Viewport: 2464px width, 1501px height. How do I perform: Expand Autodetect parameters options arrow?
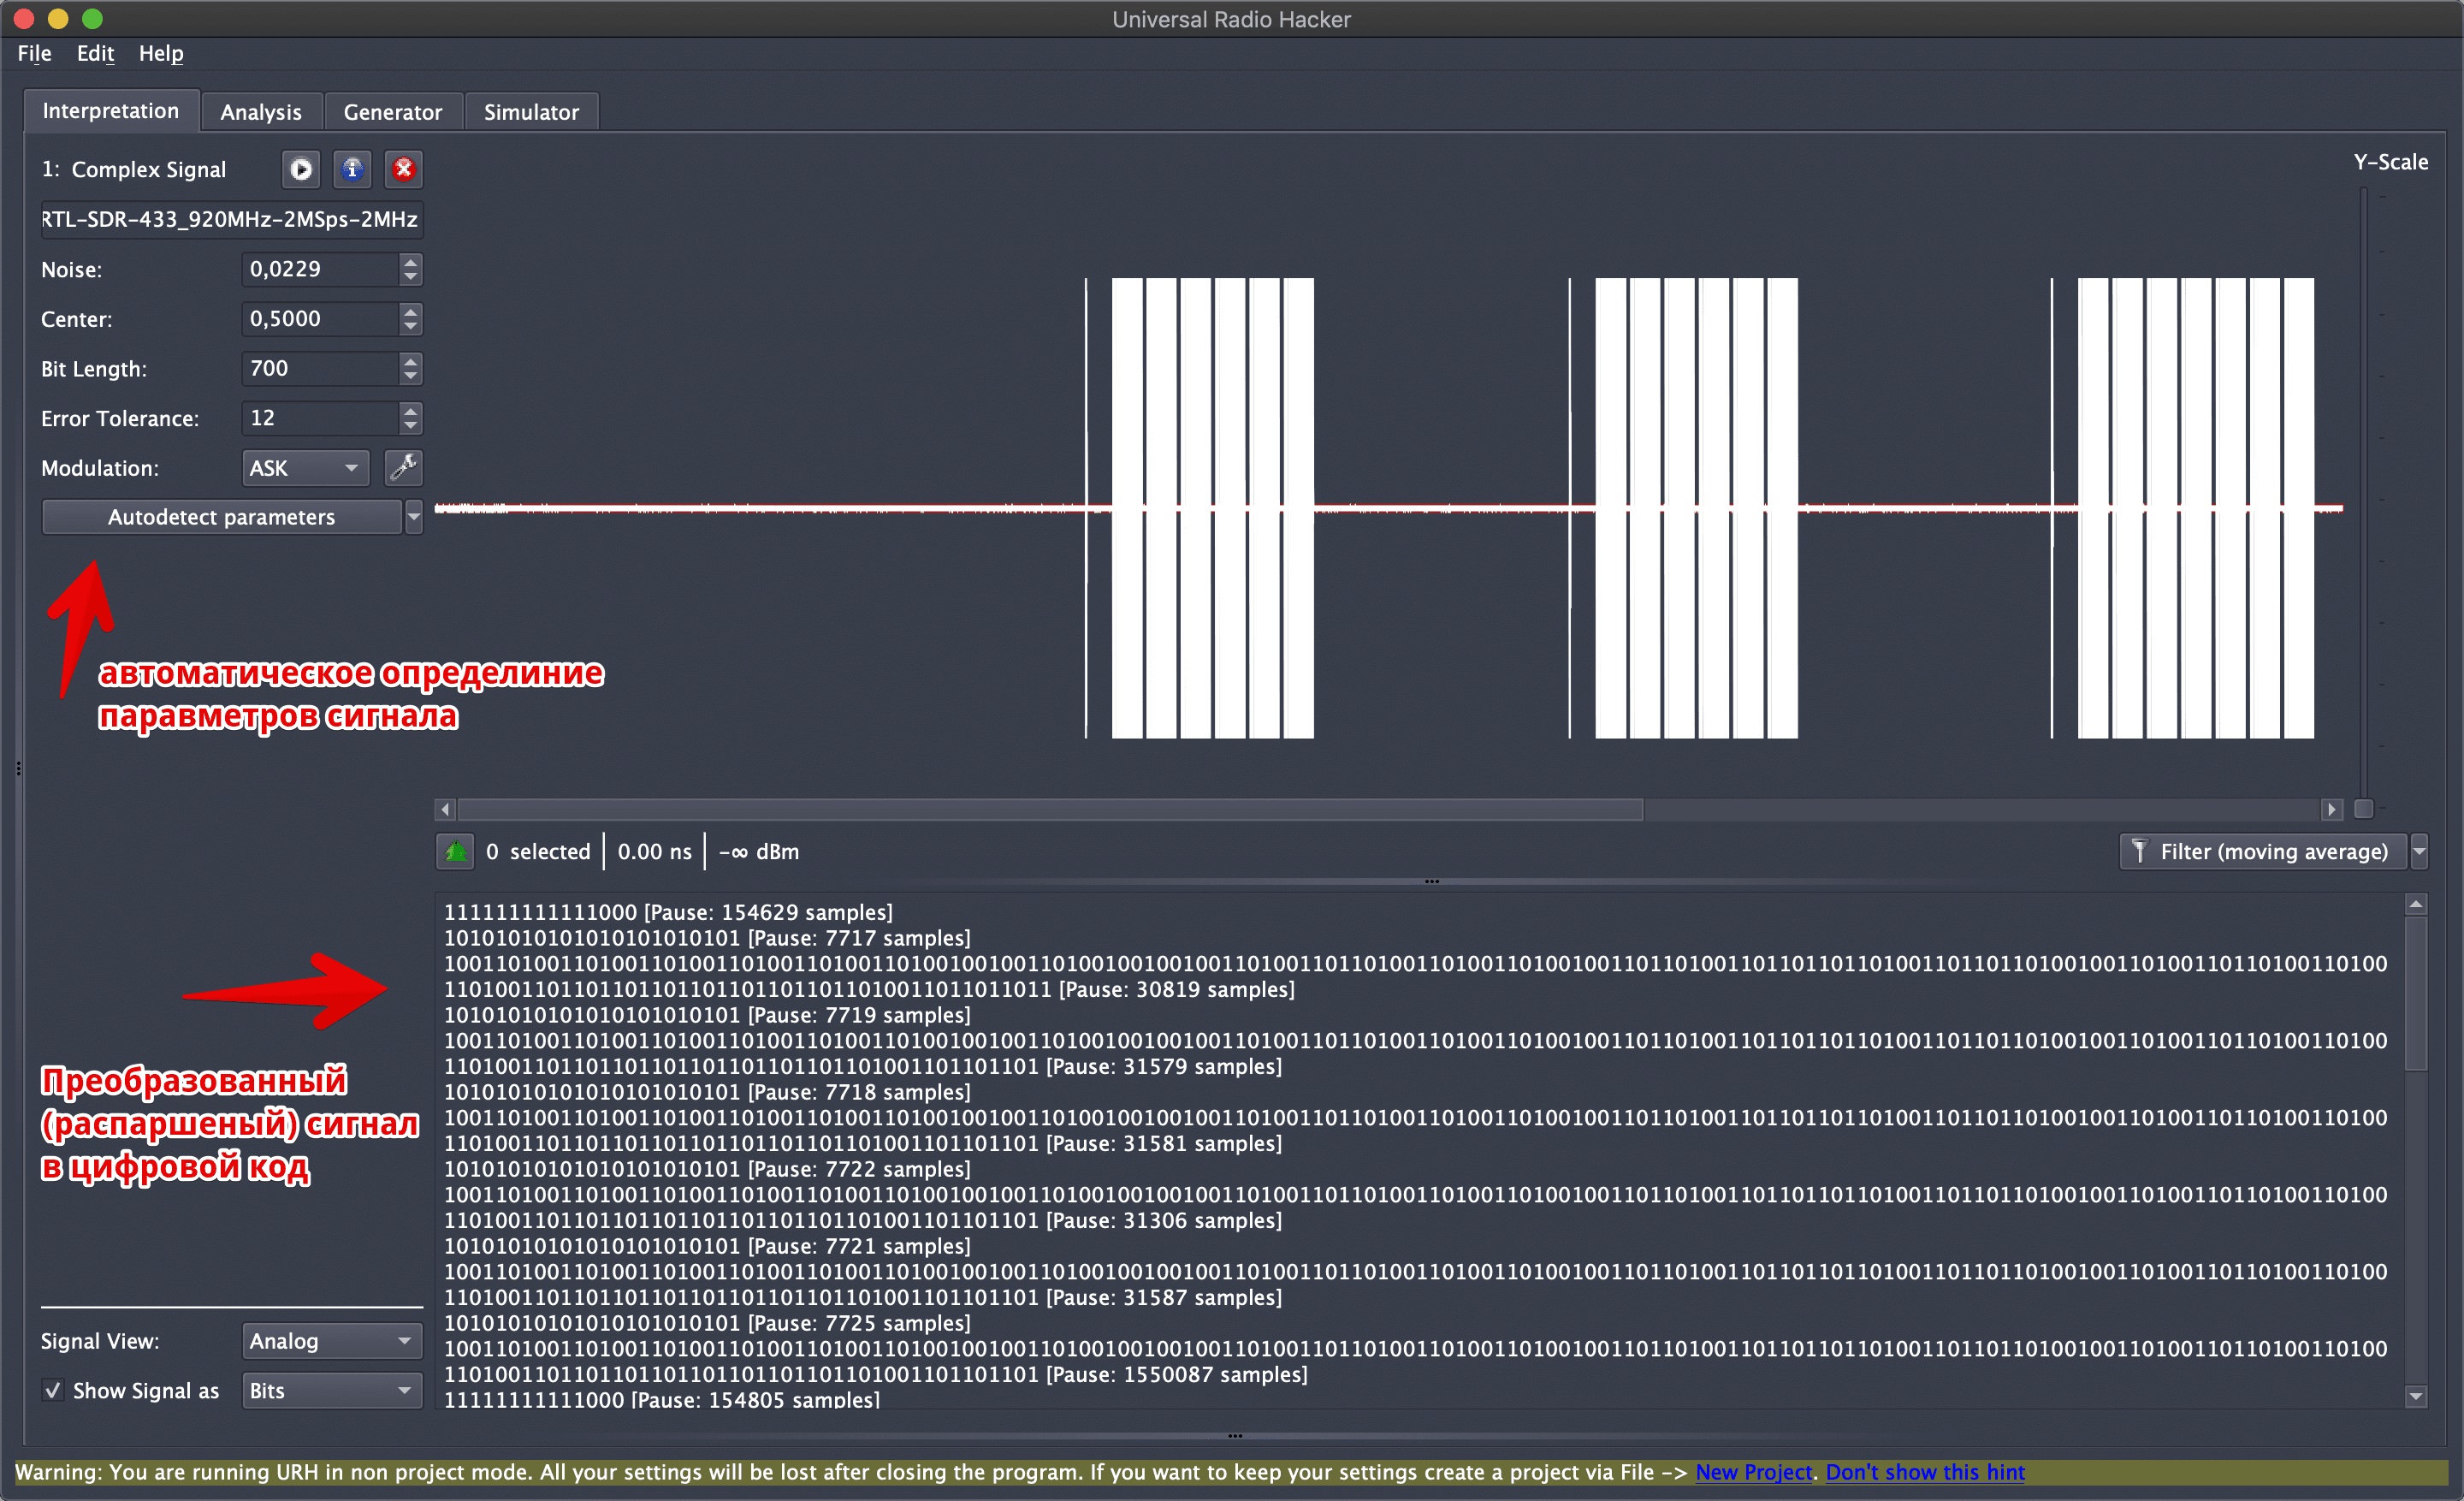tap(414, 517)
